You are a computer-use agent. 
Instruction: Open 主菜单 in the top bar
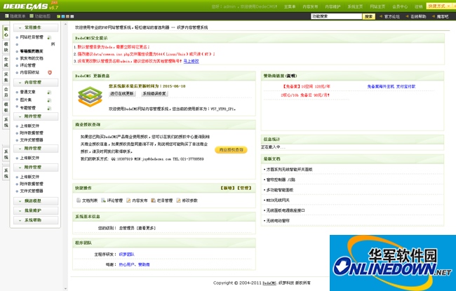click(x=290, y=7)
